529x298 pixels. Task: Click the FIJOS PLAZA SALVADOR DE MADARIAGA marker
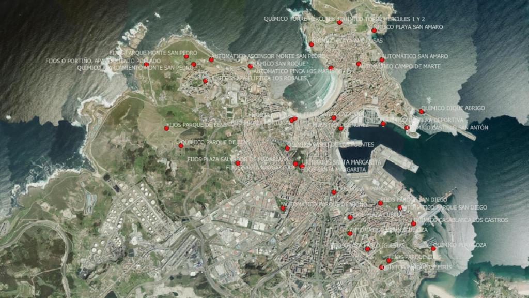click(x=237, y=163)
